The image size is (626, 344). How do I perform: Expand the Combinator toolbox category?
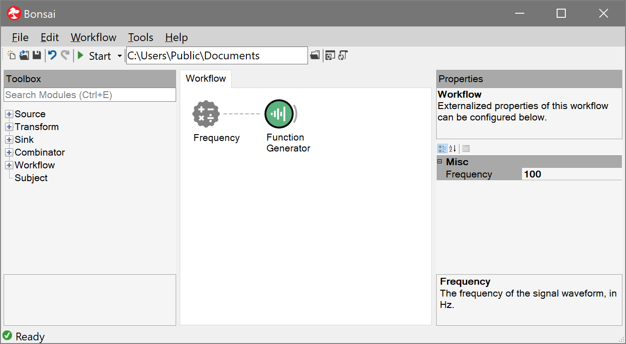pyautogui.click(x=9, y=152)
